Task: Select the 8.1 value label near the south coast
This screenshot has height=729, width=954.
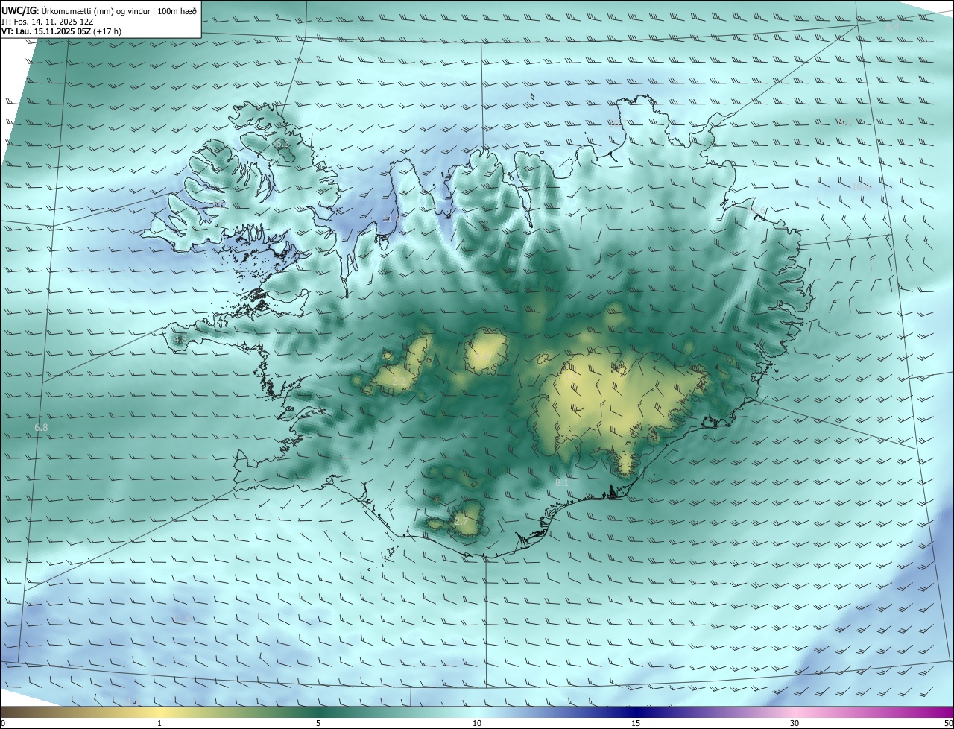Action: click(562, 483)
